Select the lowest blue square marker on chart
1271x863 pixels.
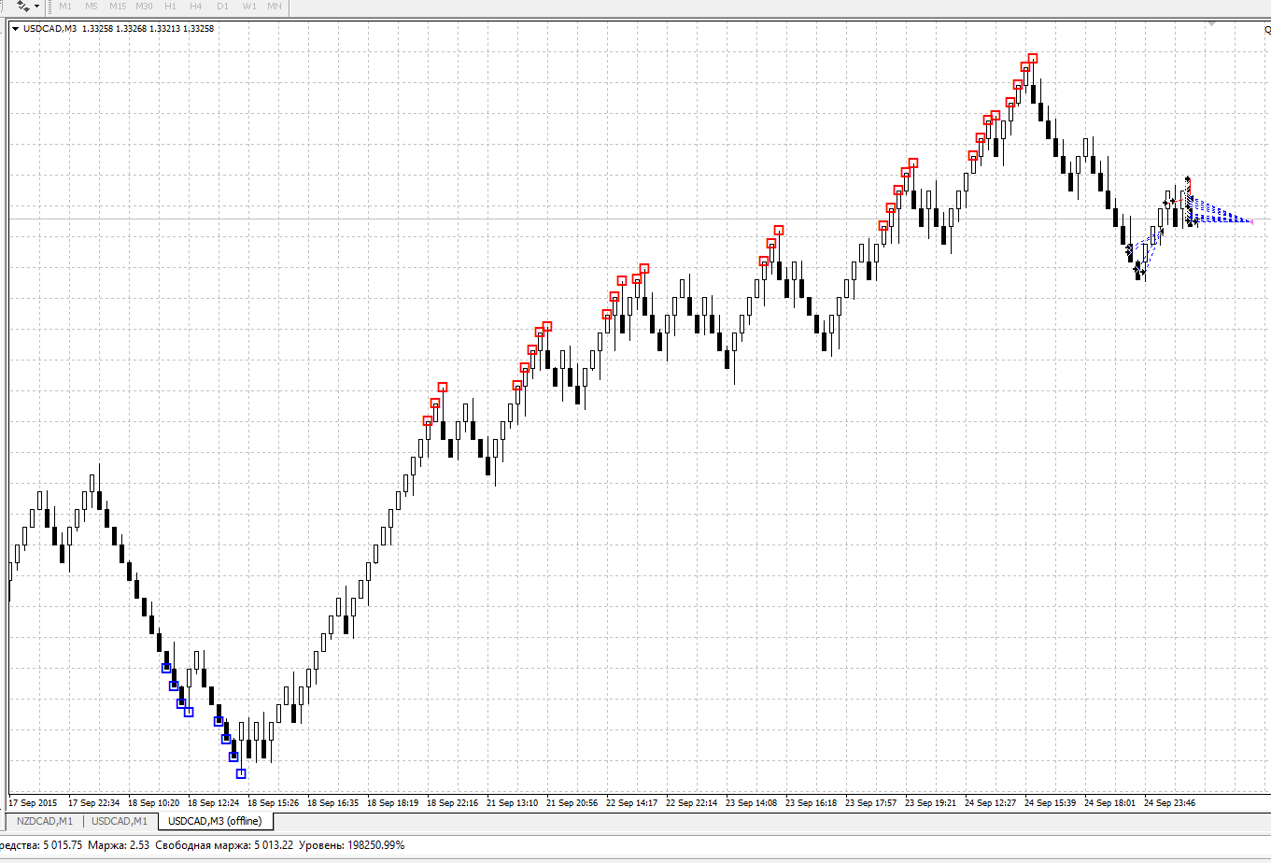tap(241, 773)
